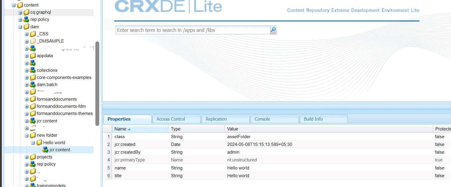Expand the appdata folder node
This screenshot has height=187, width=451.
pyautogui.click(x=27, y=56)
